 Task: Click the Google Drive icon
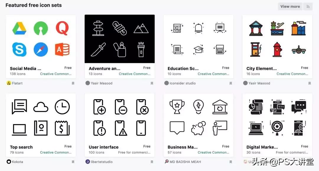[19, 28]
